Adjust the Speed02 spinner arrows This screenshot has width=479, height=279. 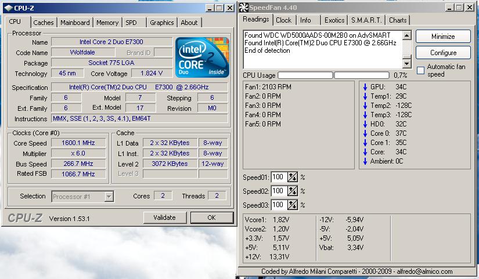[293, 191]
